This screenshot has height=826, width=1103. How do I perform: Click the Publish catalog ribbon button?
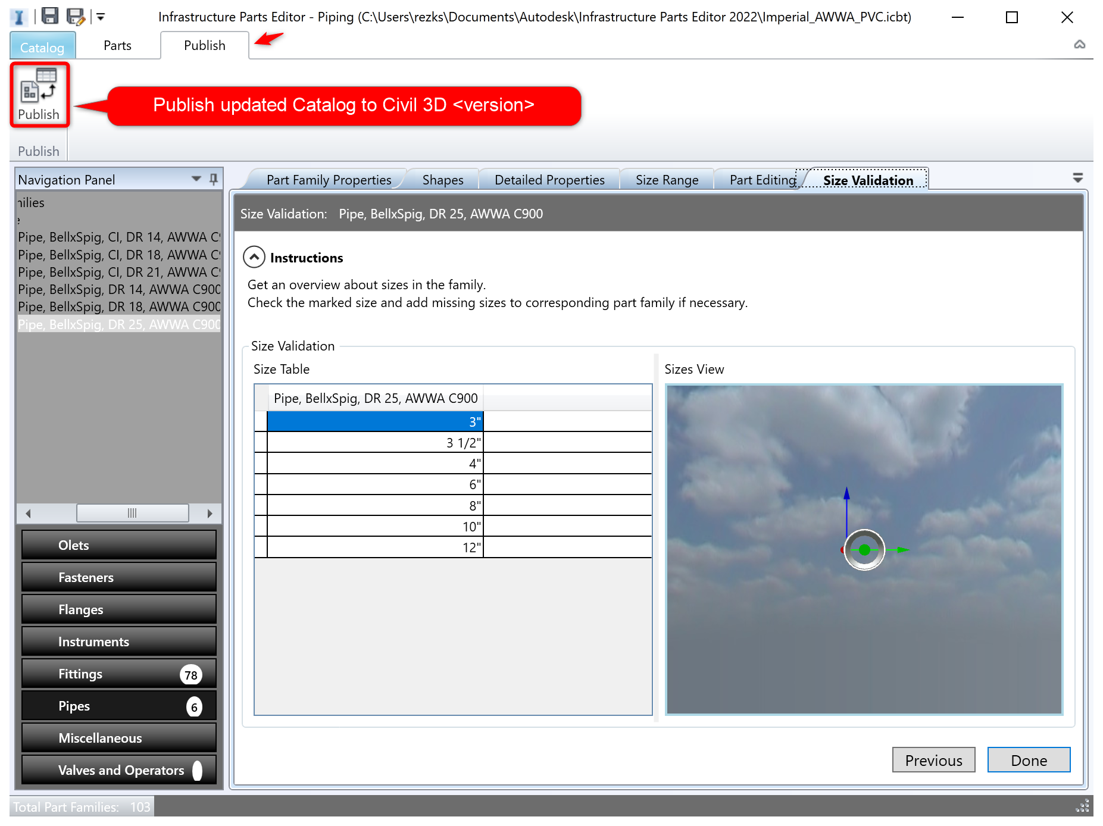click(39, 95)
